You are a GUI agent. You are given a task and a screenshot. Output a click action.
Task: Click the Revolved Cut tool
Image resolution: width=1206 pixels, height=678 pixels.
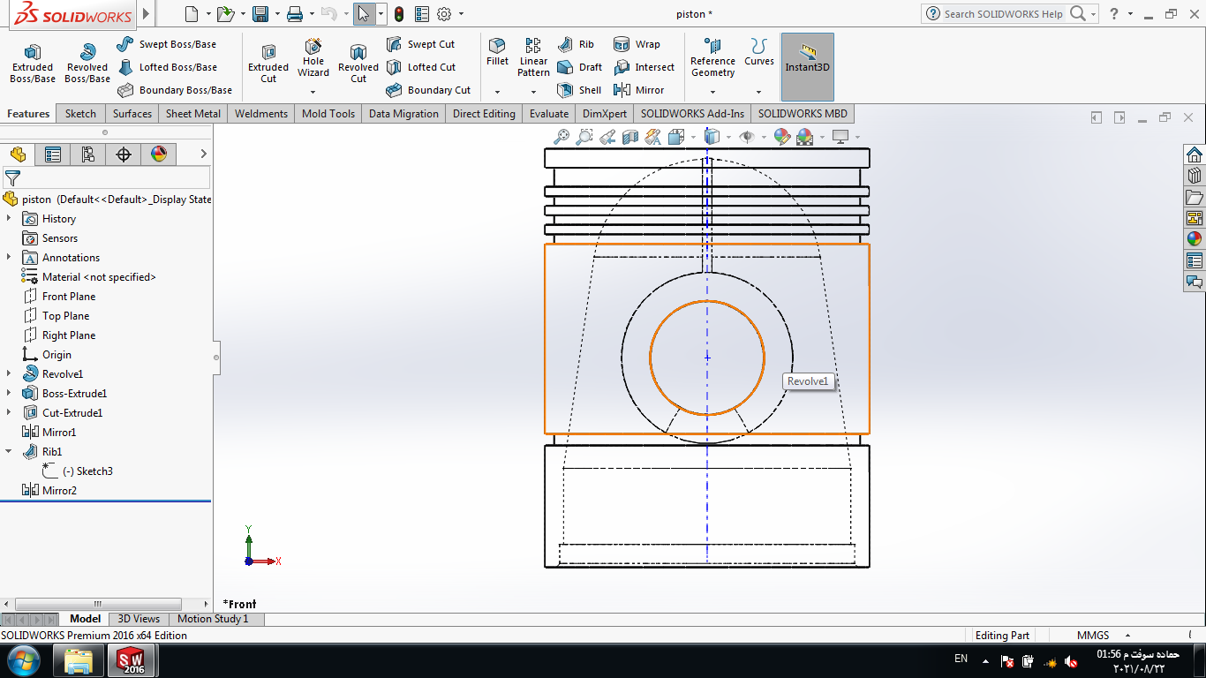358,64
